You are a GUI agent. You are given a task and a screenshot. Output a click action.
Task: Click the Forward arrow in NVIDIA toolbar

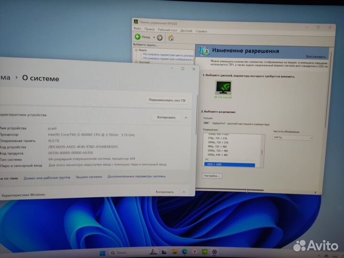click(x=160, y=37)
